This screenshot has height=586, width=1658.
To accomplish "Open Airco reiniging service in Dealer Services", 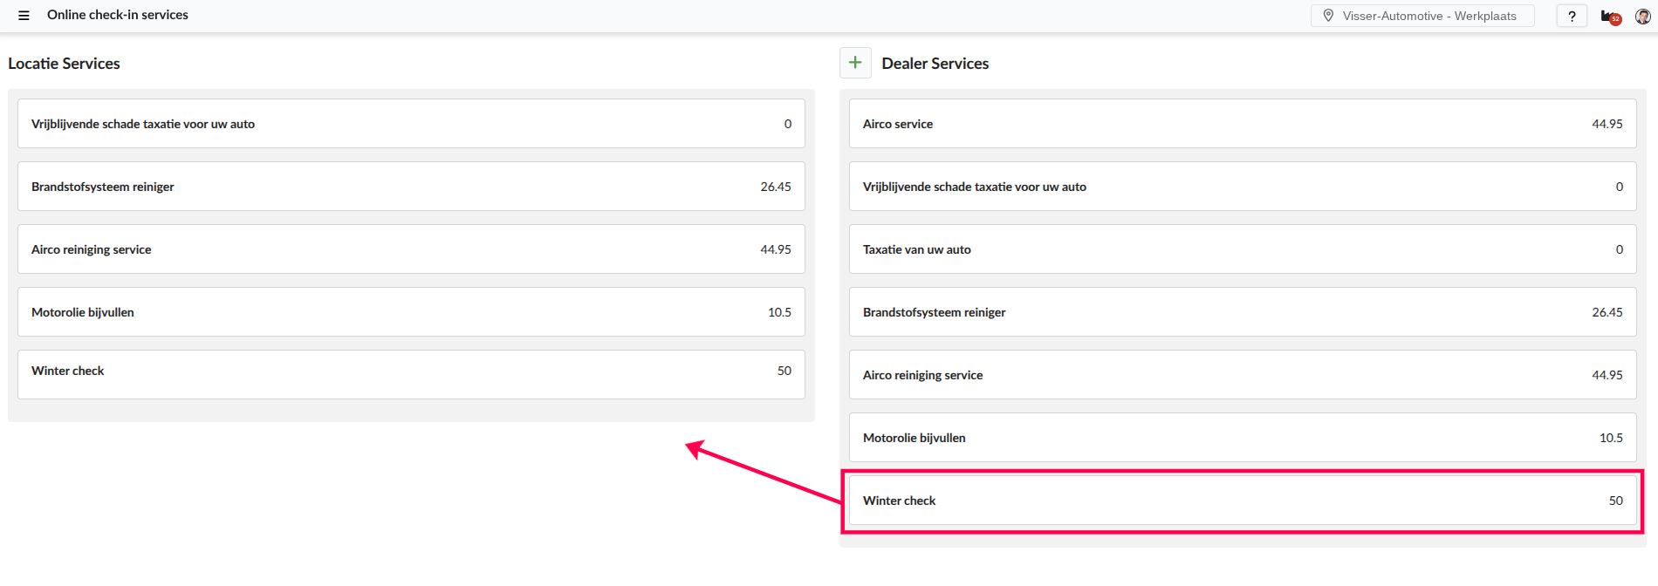I will (1242, 375).
